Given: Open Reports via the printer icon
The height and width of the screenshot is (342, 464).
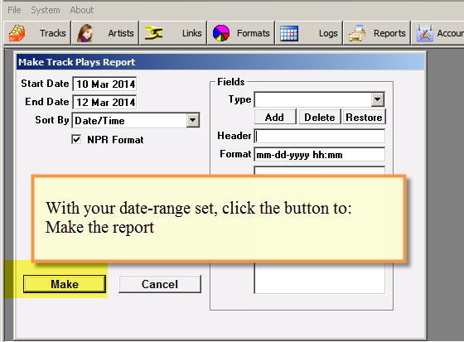Looking at the screenshot, I should click(x=357, y=33).
